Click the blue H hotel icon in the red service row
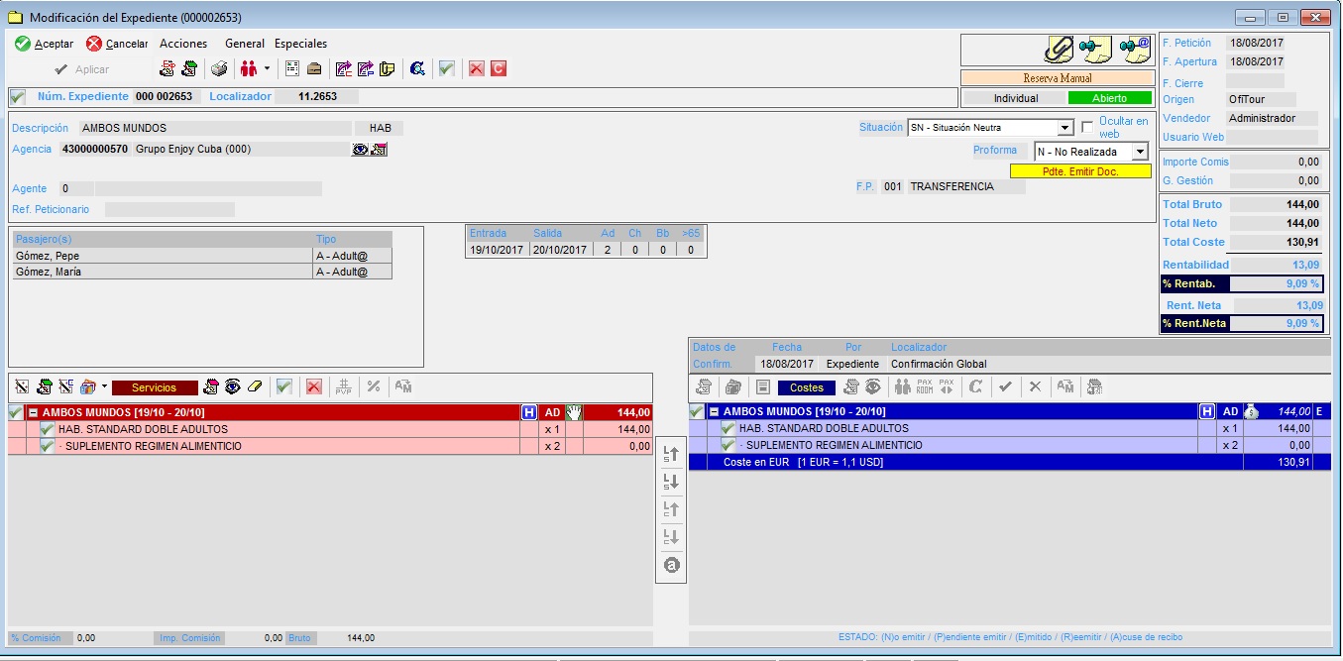Viewport: 1343px width, 661px height. (x=529, y=412)
